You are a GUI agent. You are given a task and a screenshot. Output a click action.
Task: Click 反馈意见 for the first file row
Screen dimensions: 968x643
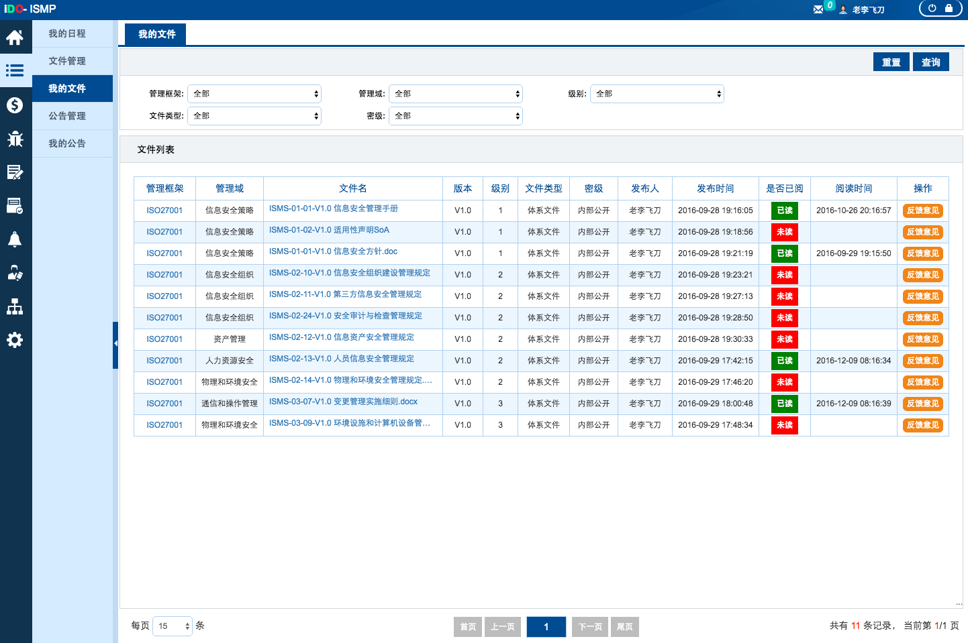click(922, 211)
